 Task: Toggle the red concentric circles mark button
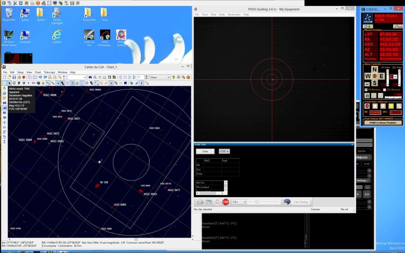101,83
